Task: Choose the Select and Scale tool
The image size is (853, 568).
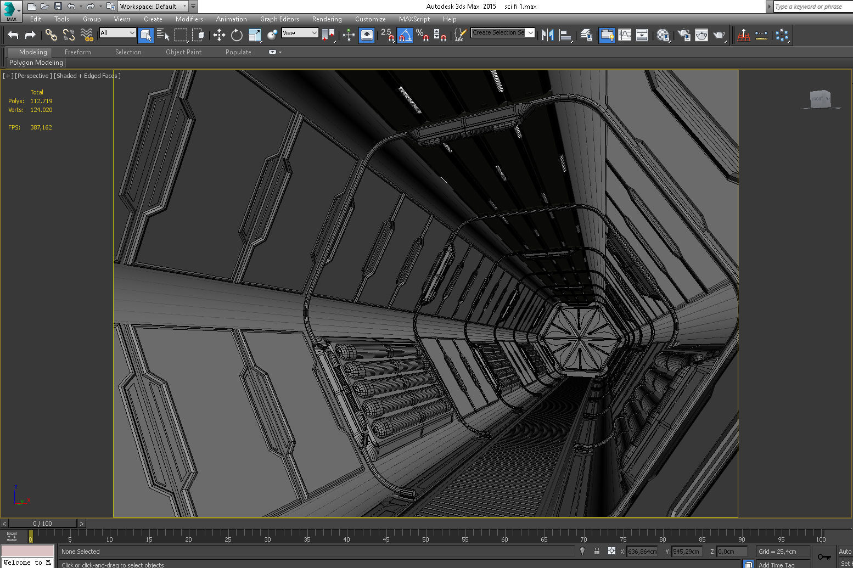Action: [x=255, y=35]
